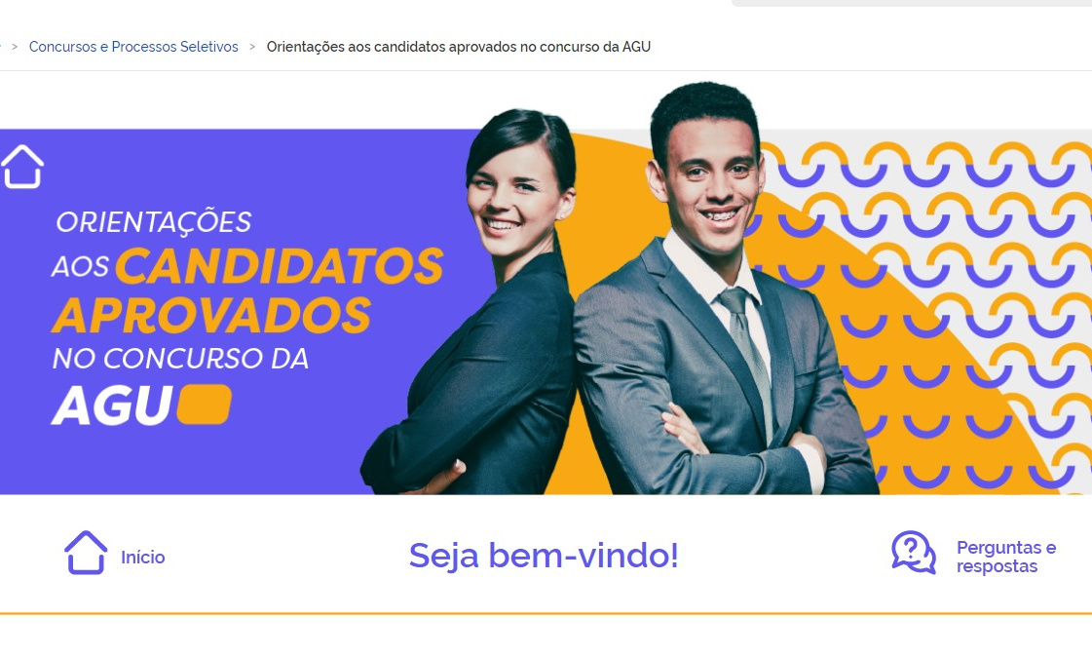Click the breadcrumb chevron before Orientações aos candidatos
1092x656 pixels.
(x=252, y=47)
